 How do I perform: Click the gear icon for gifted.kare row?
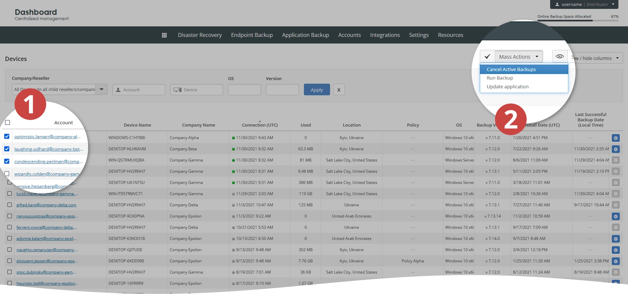tap(615, 205)
